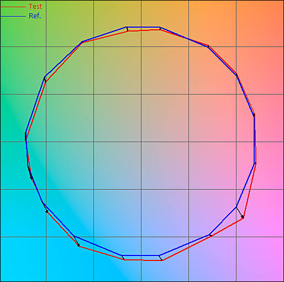Click the vertical blue segment on right side

(x=254, y=139)
